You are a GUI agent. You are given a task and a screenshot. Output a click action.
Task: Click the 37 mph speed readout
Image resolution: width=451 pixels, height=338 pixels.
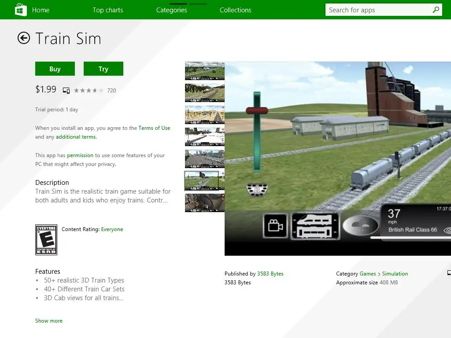pyautogui.click(x=394, y=216)
